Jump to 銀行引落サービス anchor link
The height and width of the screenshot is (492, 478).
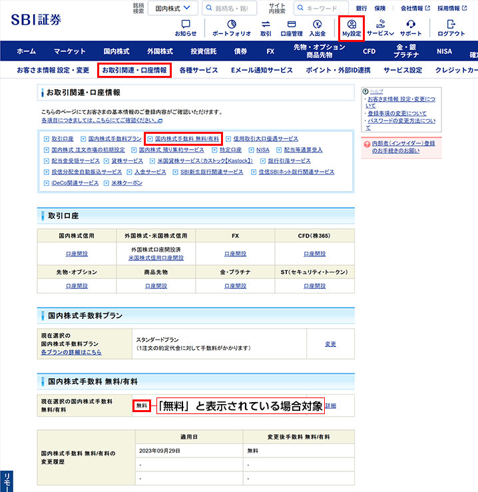(289, 160)
